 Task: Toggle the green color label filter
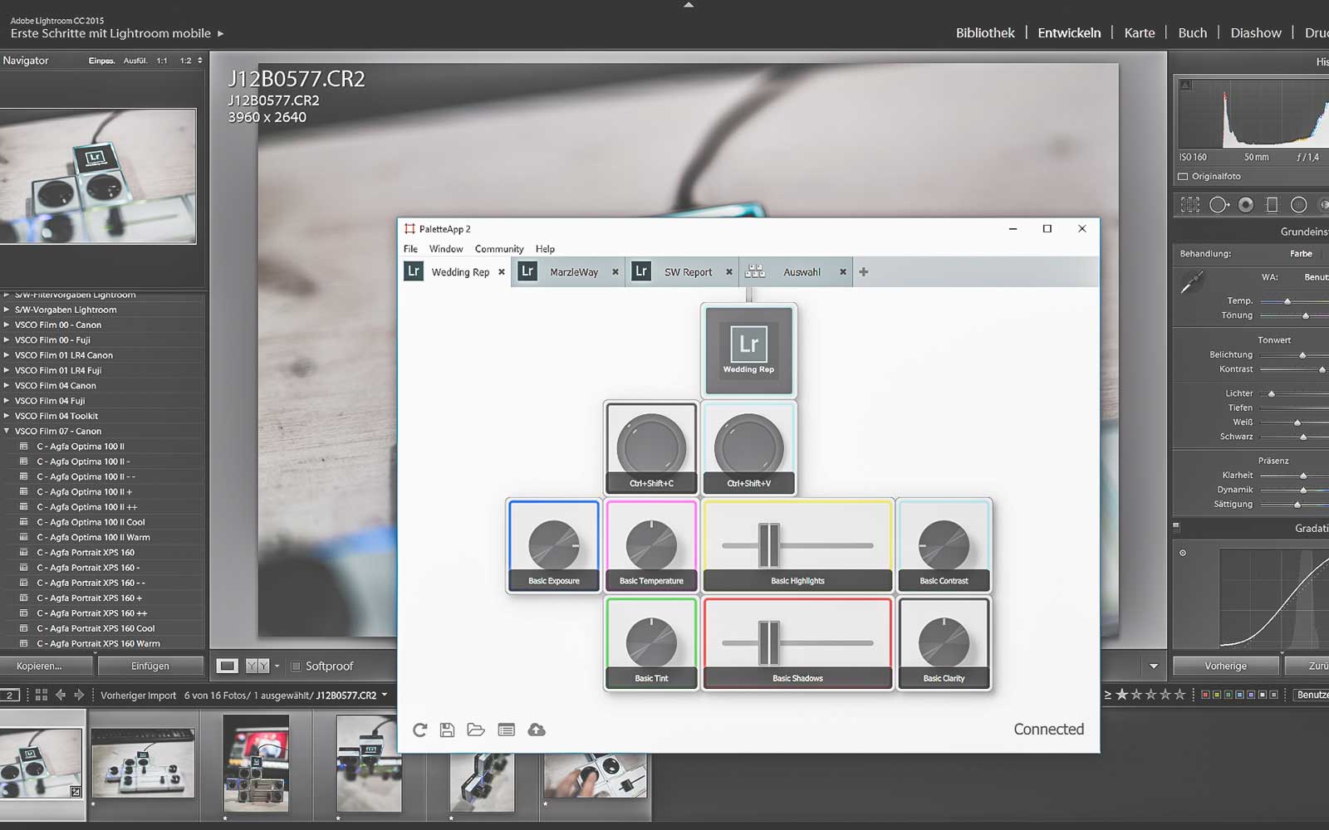click(1228, 695)
